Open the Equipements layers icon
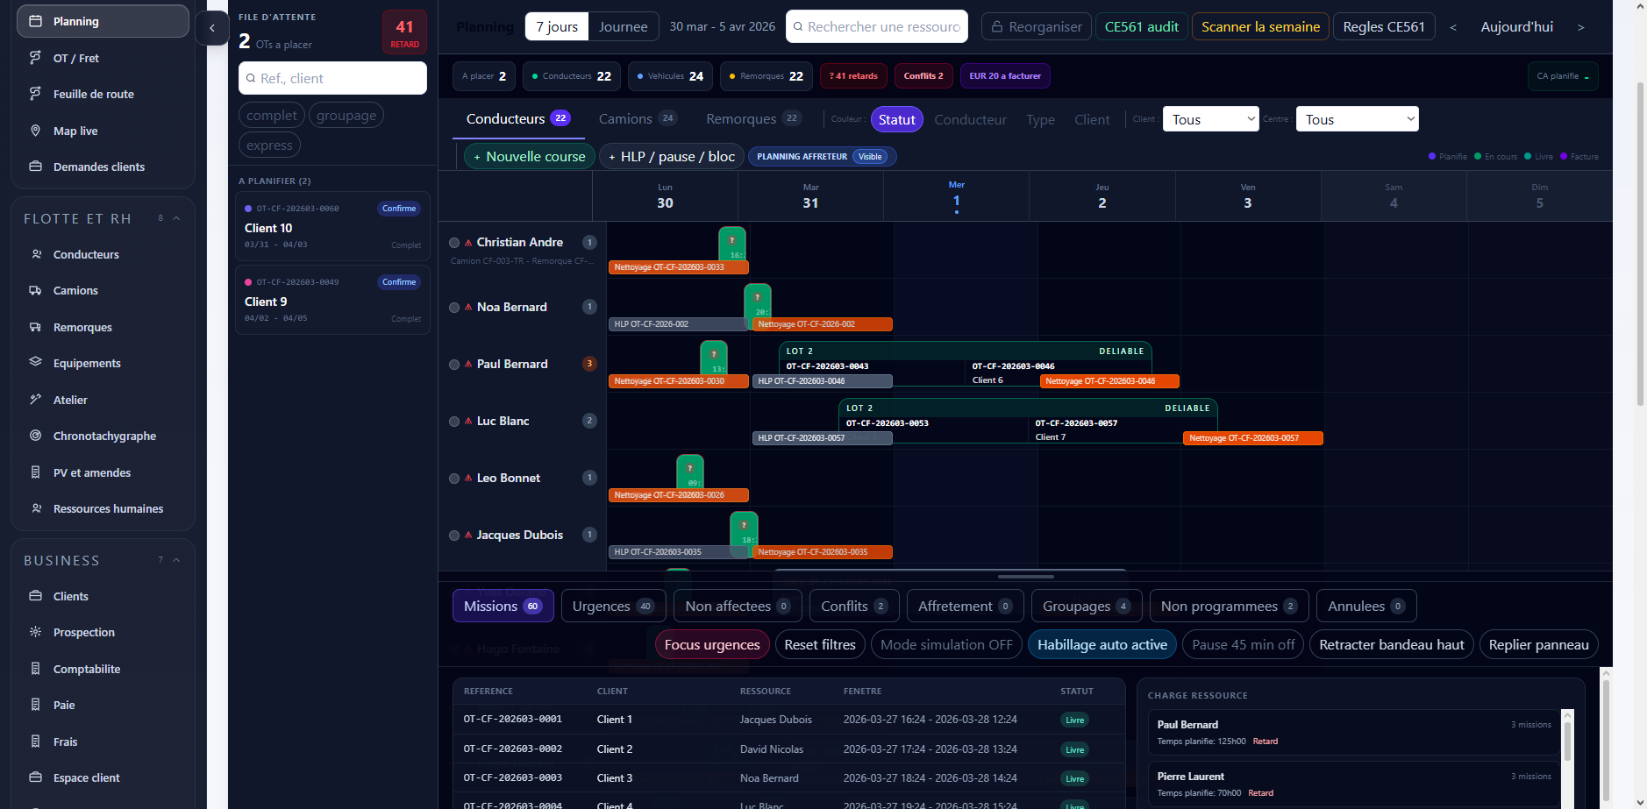 tap(36, 363)
